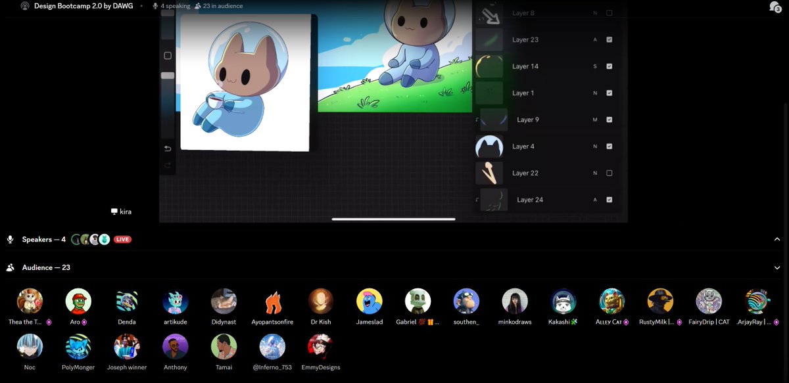Screen dimensions: 789x383
Task: Click the square modifier button in the sidebar
Action: 168,56
